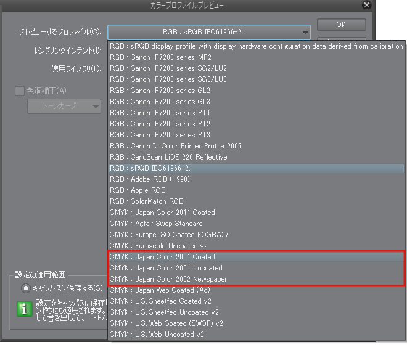Pick CMYK U.S. Sheetfed Coated v2
Image resolution: width=407 pixels, height=345 pixels.
click(x=256, y=301)
